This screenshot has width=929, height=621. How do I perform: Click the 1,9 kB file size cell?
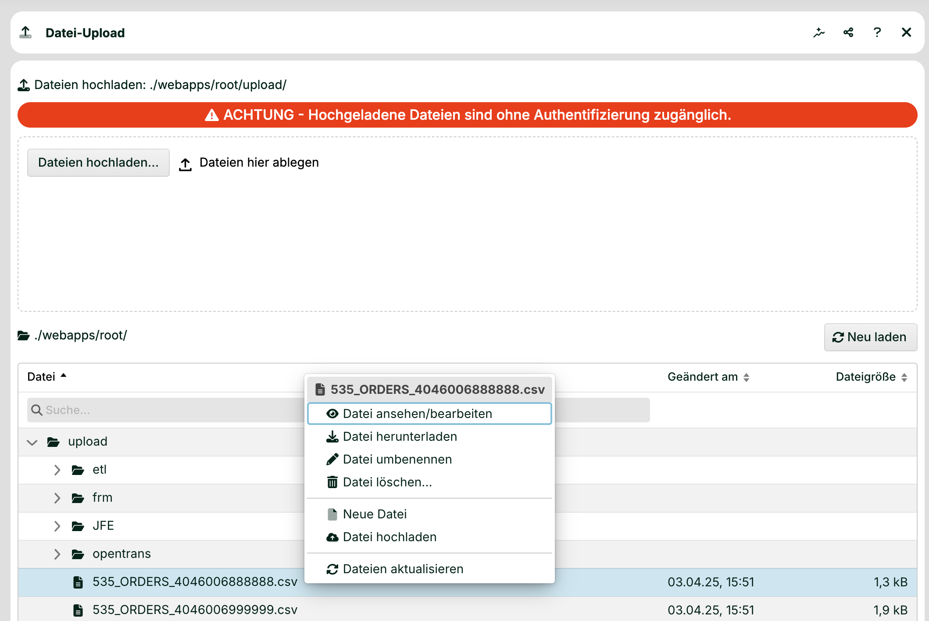(x=890, y=610)
